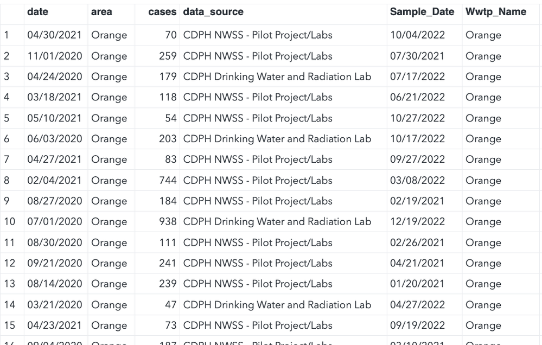
Task: Select the Wwtp_Name column header
Action: (495, 12)
